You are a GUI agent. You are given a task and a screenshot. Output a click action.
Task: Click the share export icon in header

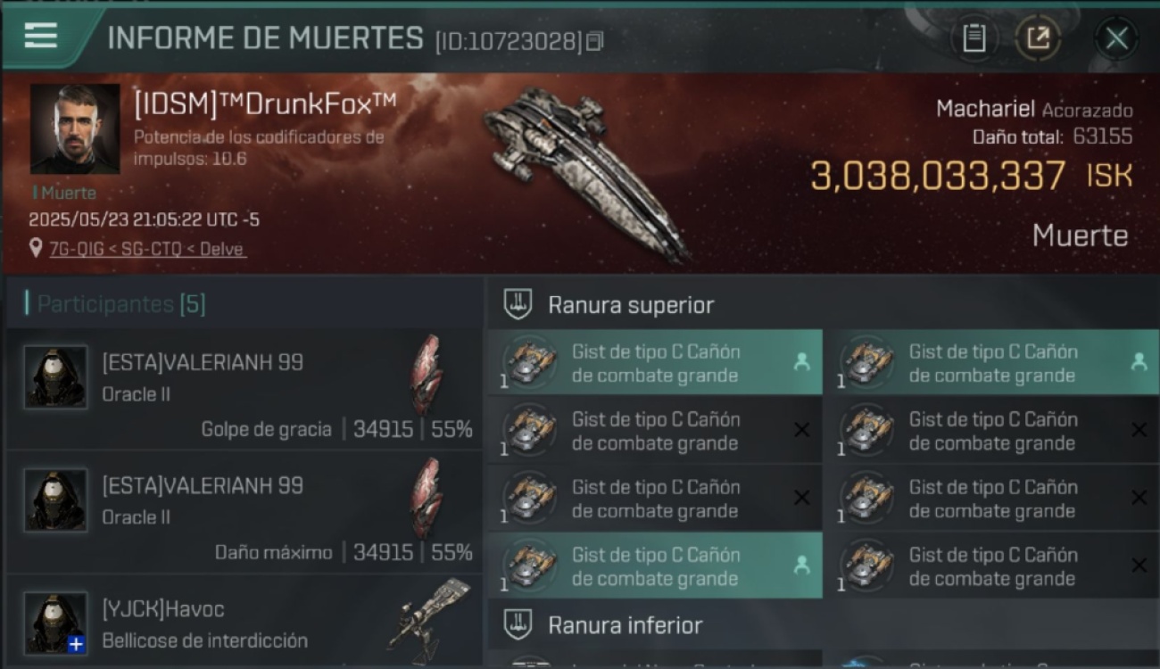(1038, 38)
